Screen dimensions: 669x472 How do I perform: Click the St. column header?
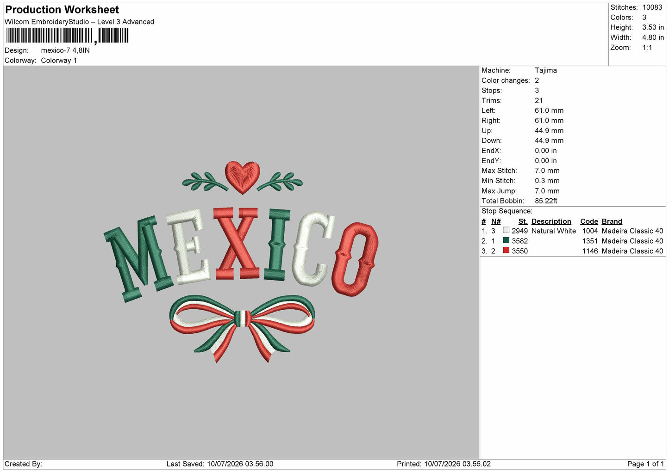coord(523,221)
